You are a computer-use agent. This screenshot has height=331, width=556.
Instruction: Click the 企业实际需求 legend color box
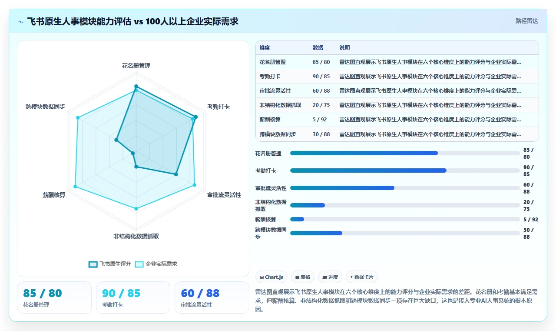tap(139, 264)
